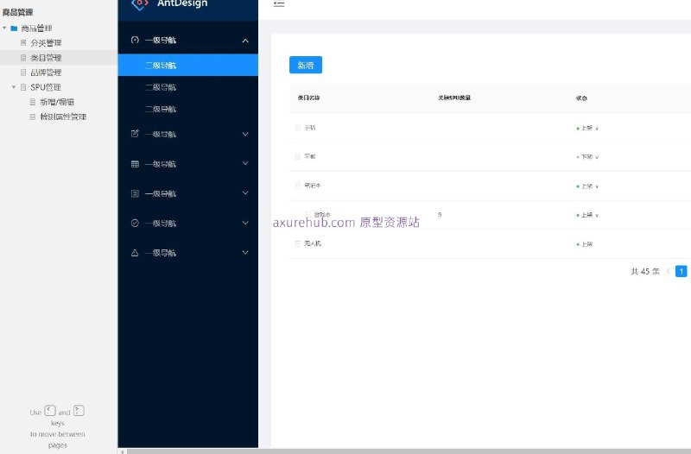Click the warning triangle icon in navigation

[x=135, y=252]
